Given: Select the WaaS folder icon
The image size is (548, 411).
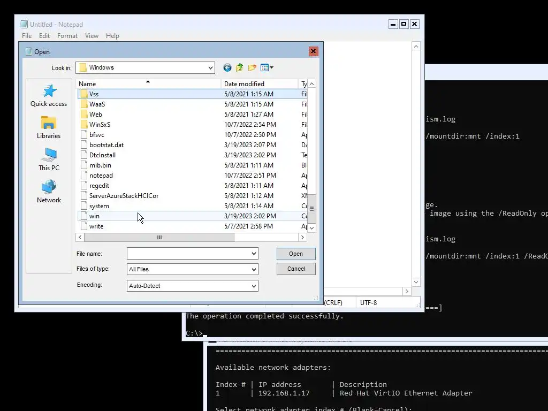Looking at the screenshot, I should (83, 104).
